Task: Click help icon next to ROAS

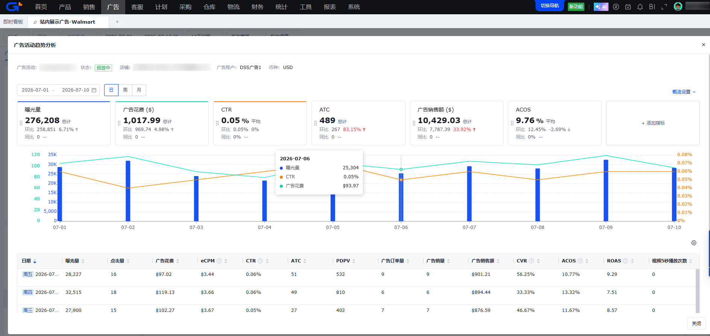Action: (625, 261)
